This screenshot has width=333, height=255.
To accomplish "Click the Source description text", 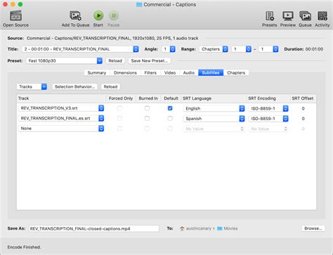I will click(112, 38).
